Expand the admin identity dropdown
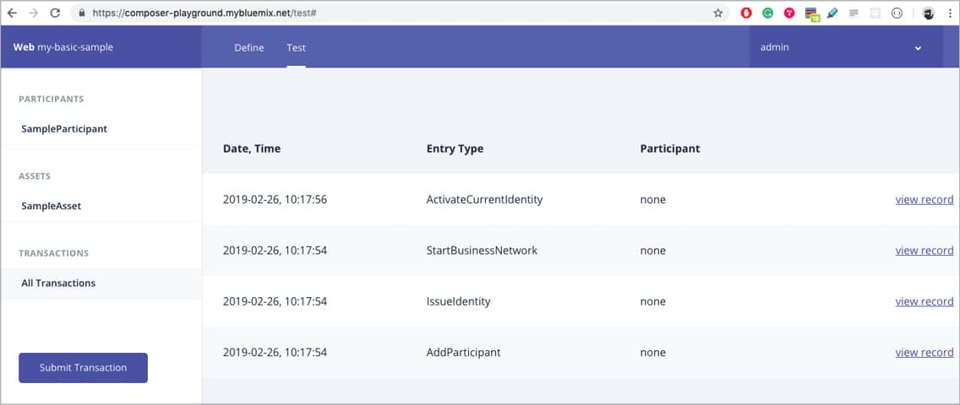 pyautogui.click(x=918, y=48)
